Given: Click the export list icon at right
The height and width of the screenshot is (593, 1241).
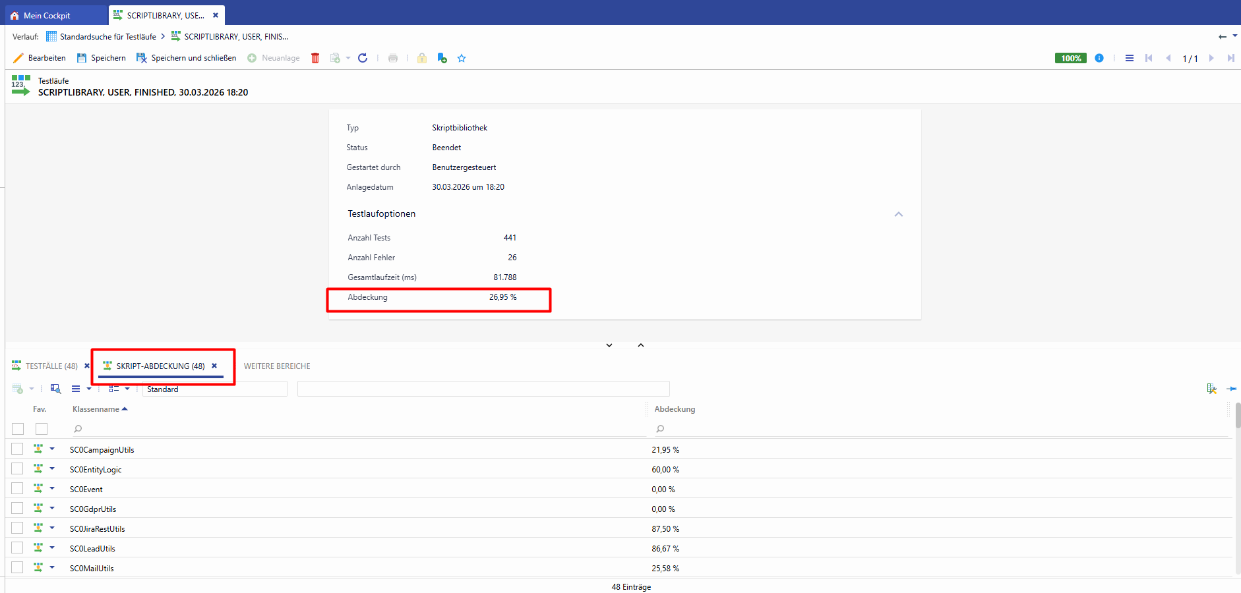Looking at the screenshot, I should 1211,389.
